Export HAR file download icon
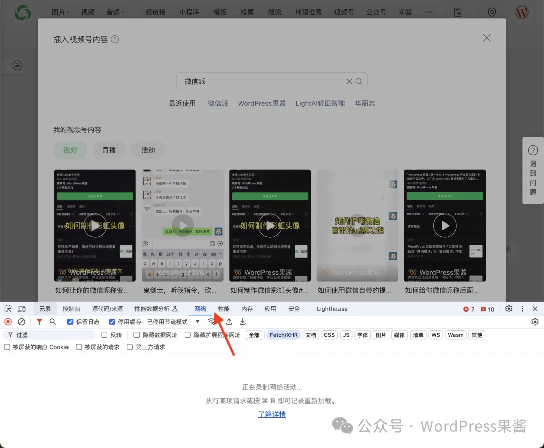Screen dimensions: 544x448 [x=243, y=322]
